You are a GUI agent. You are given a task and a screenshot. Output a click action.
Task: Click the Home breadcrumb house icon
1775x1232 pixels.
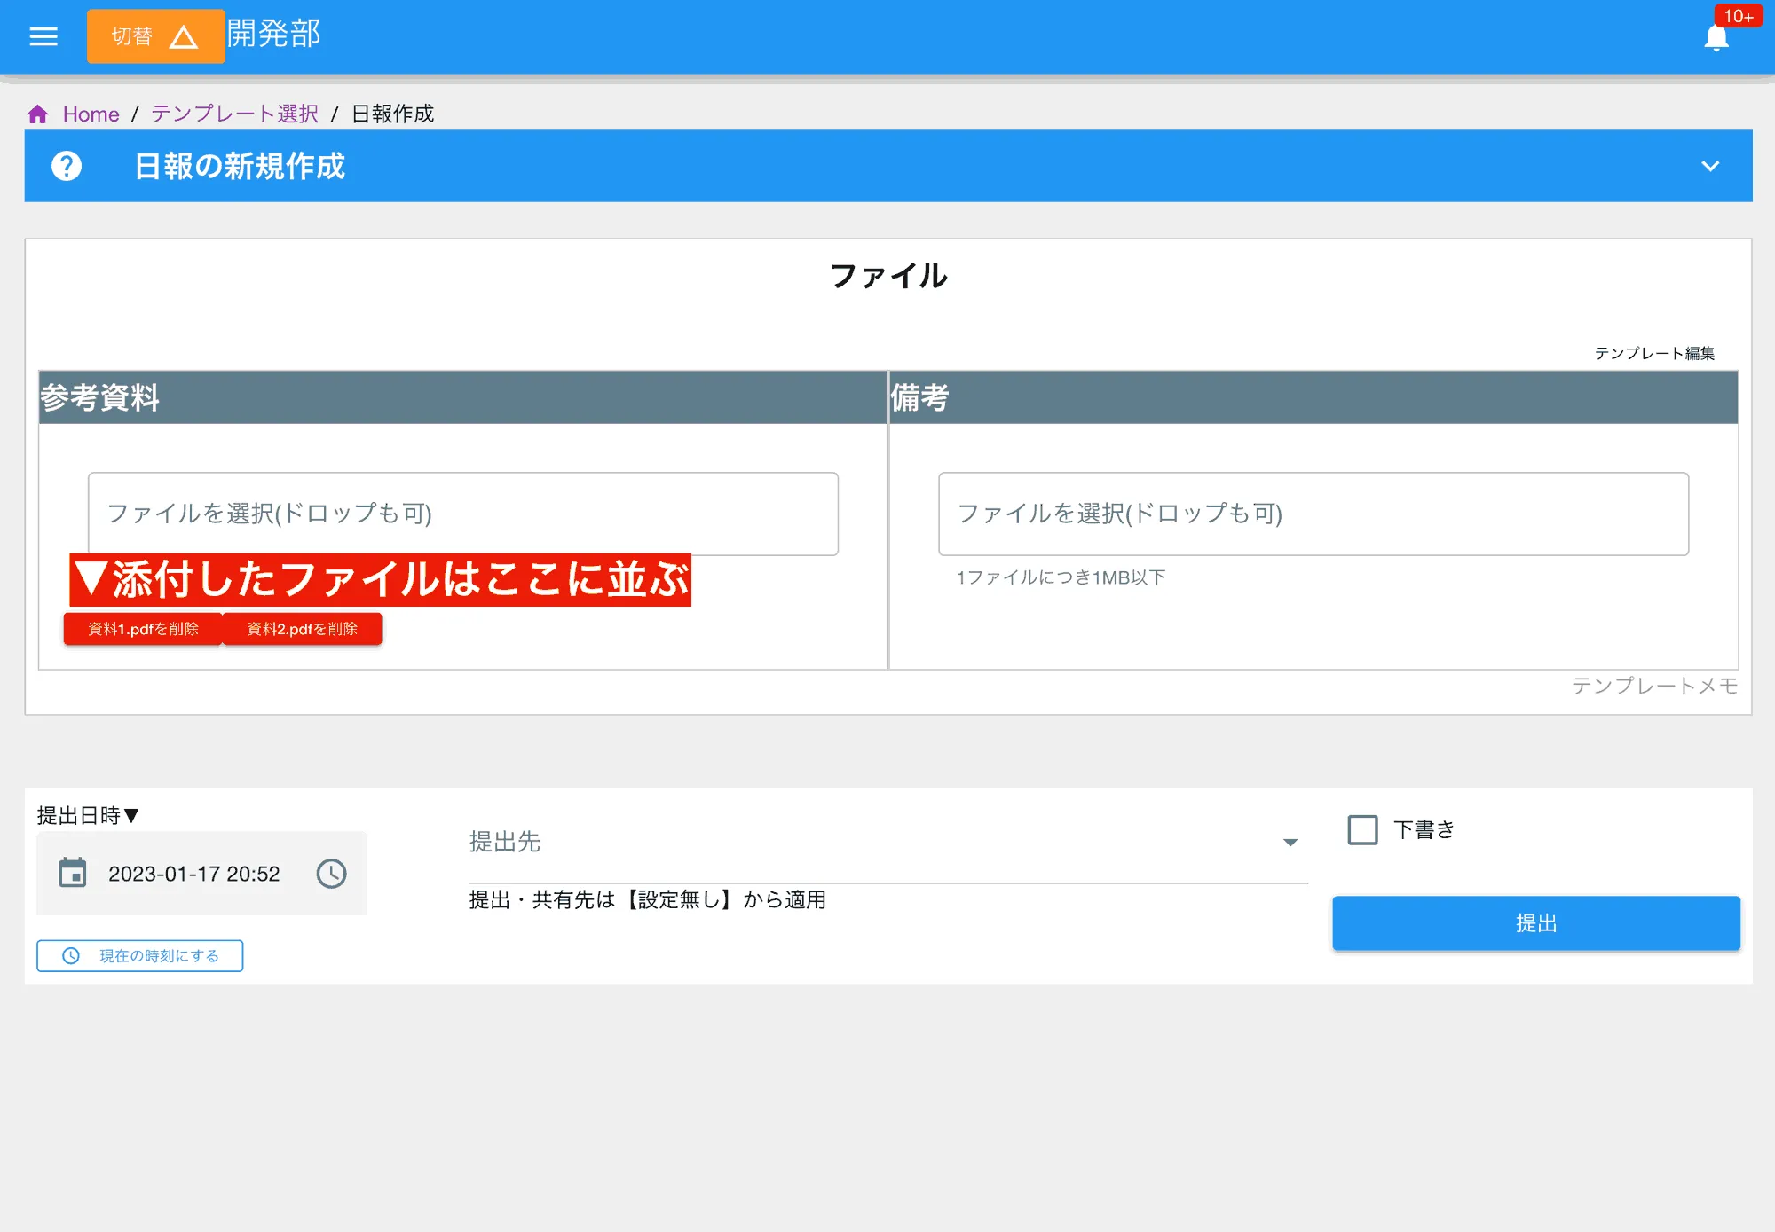pyautogui.click(x=37, y=114)
